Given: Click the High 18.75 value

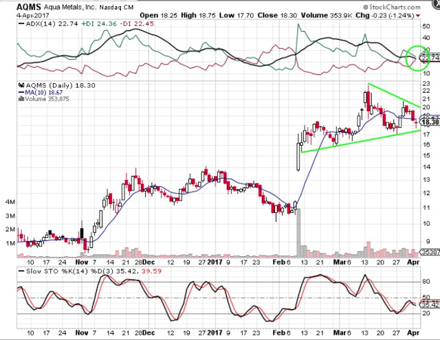Looking at the screenshot, I should tap(198, 15).
